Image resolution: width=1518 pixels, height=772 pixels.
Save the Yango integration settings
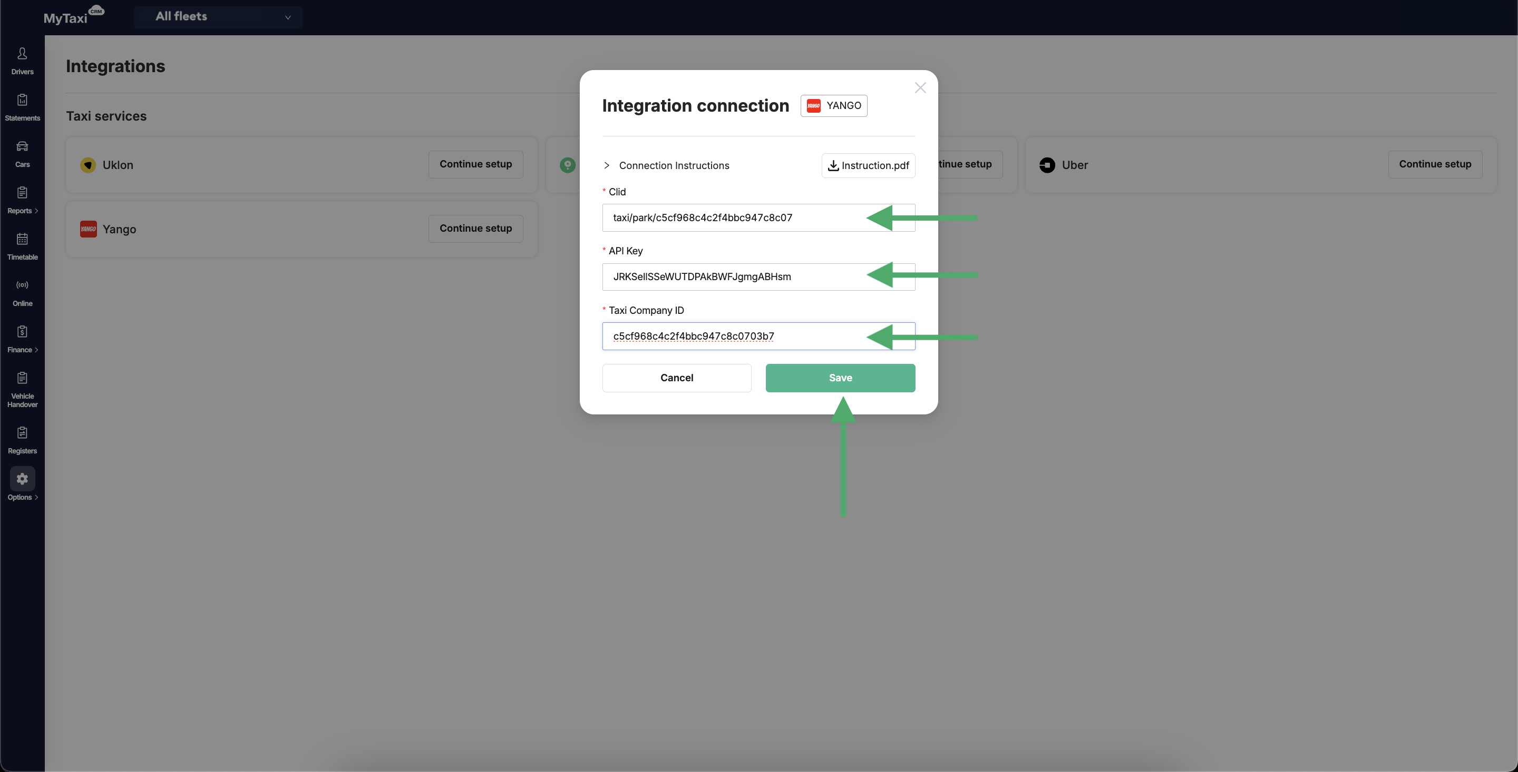pyautogui.click(x=840, y=378)
